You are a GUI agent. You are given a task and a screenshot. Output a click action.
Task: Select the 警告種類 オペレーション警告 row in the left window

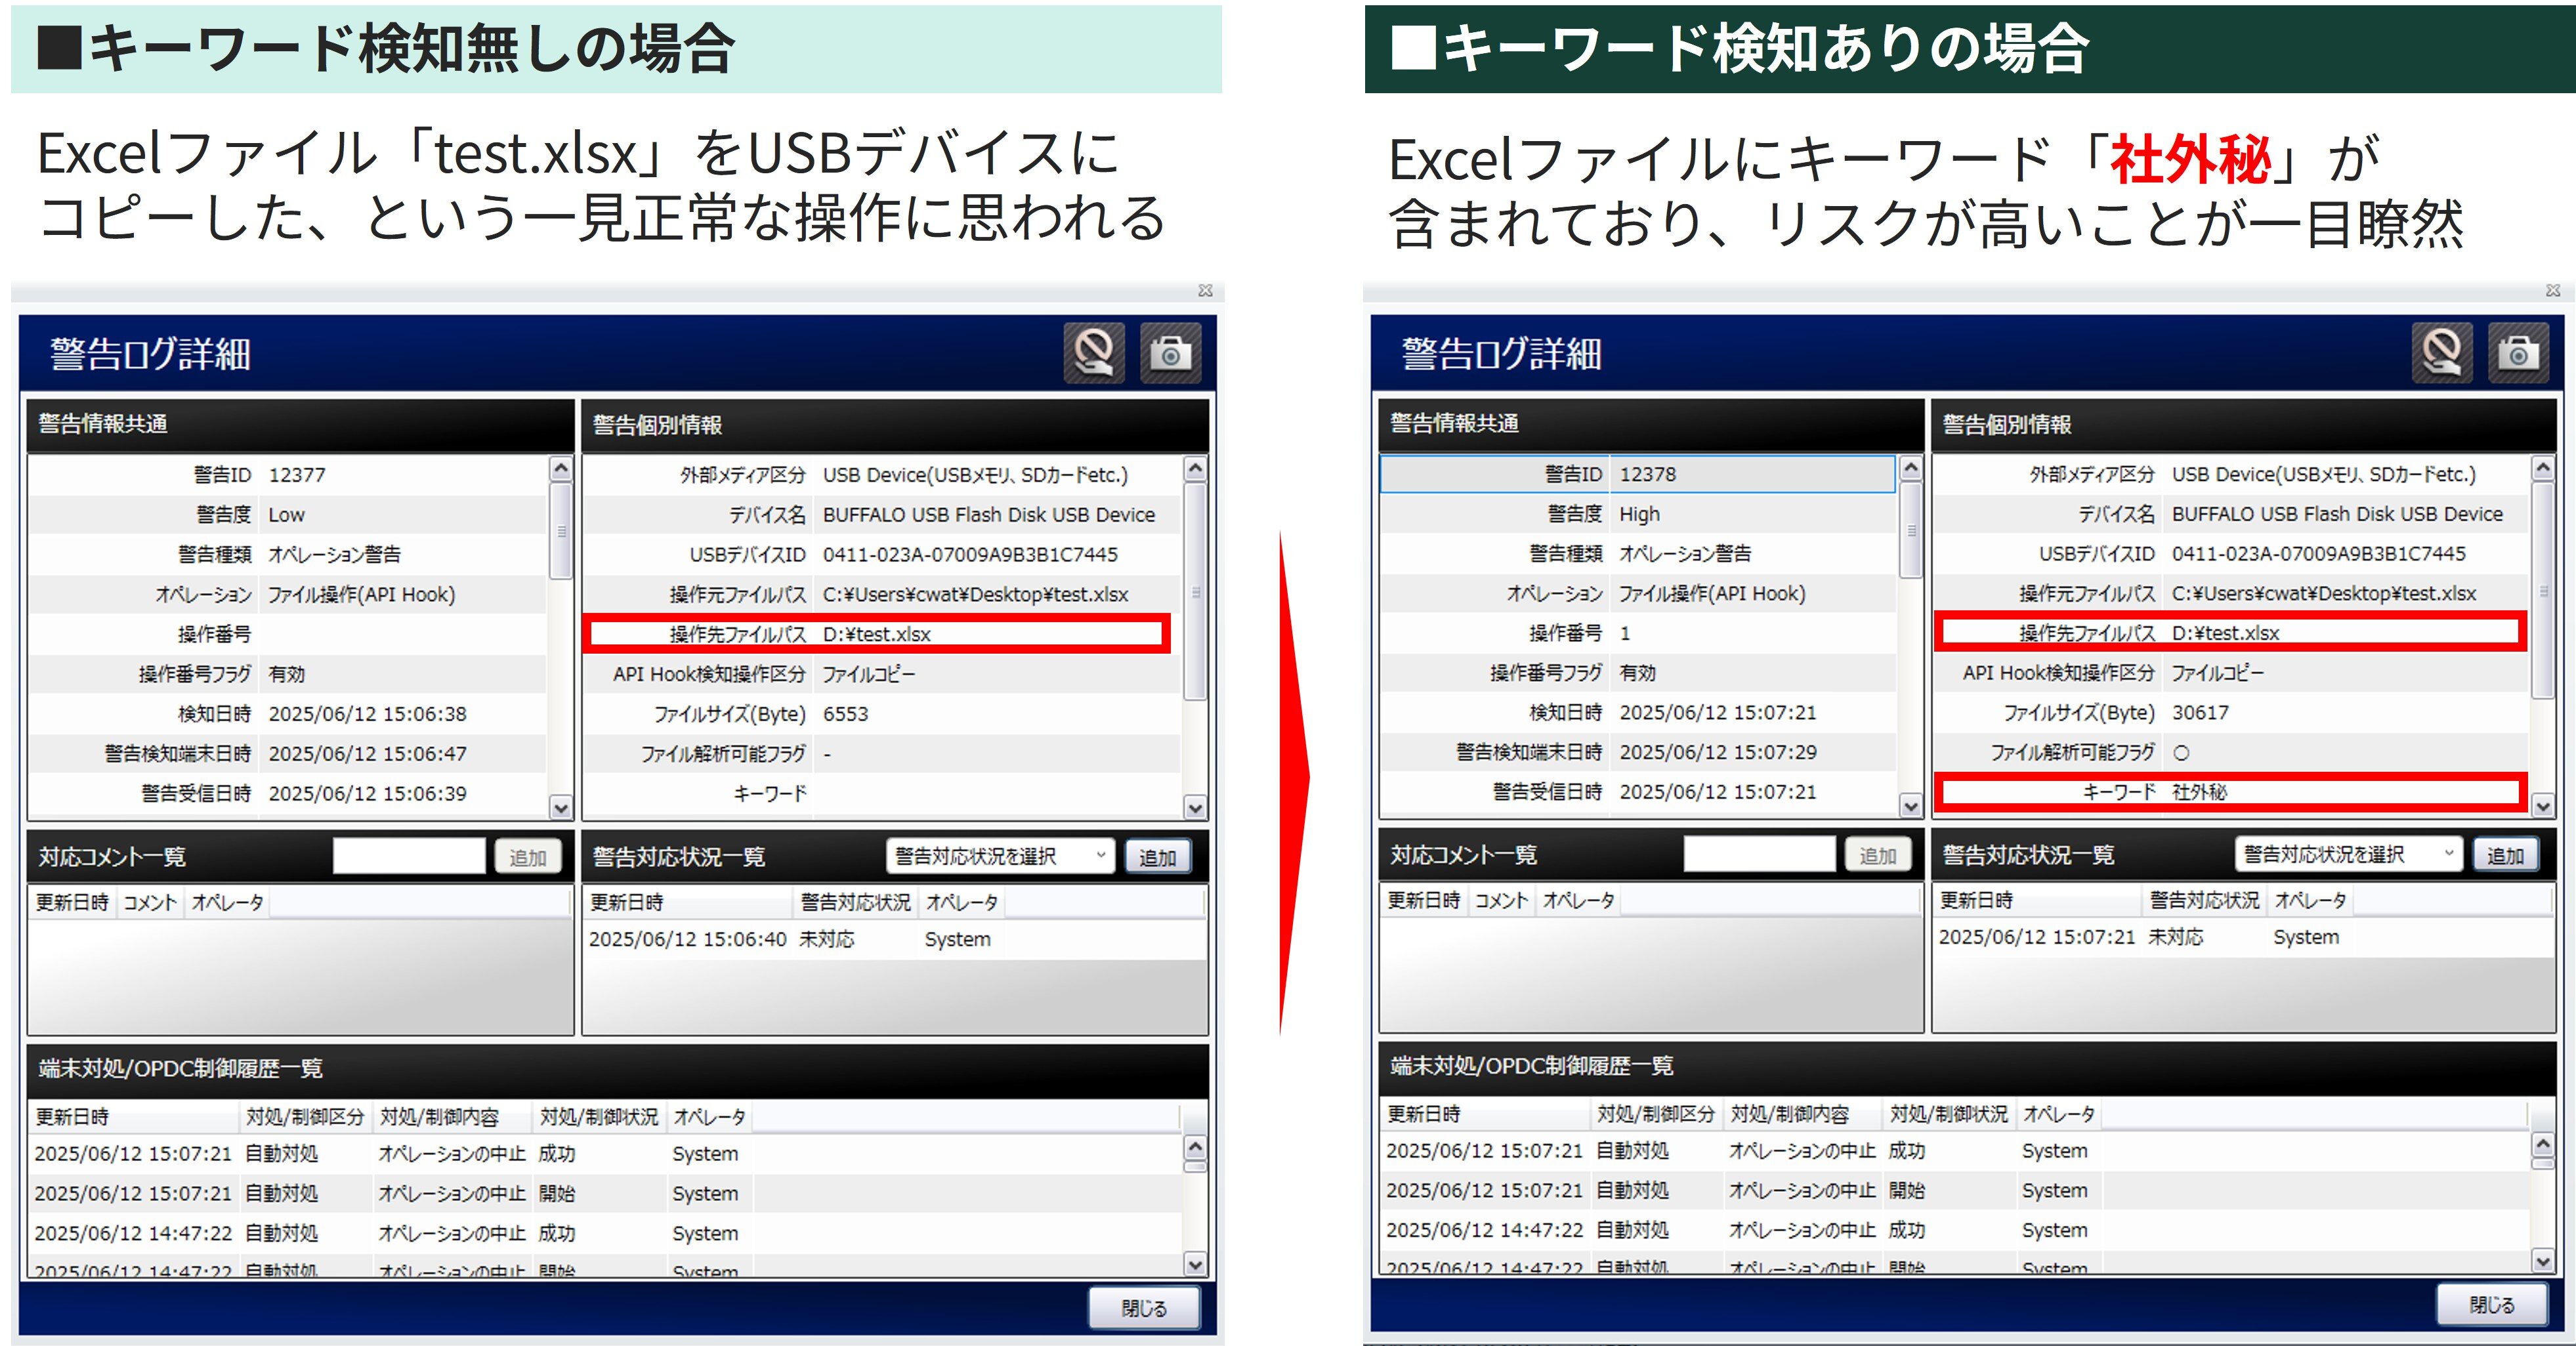coord(288,555)
